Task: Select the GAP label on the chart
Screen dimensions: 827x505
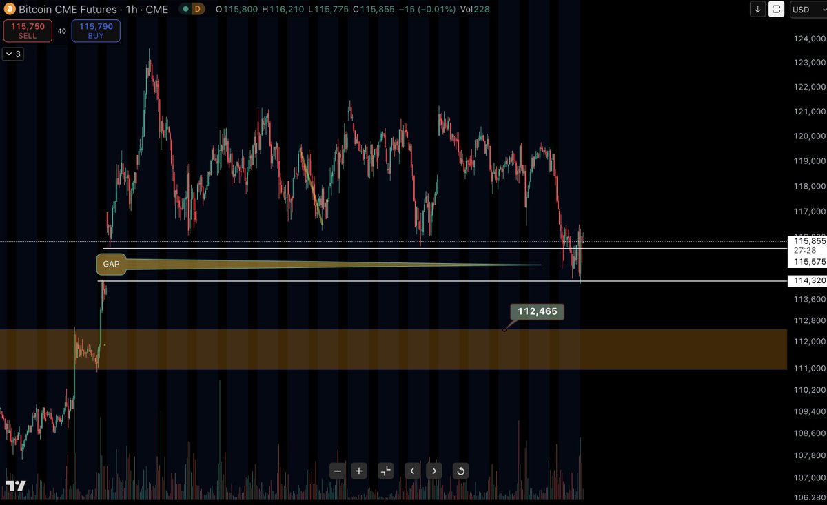Action: (x=110, y=264)
